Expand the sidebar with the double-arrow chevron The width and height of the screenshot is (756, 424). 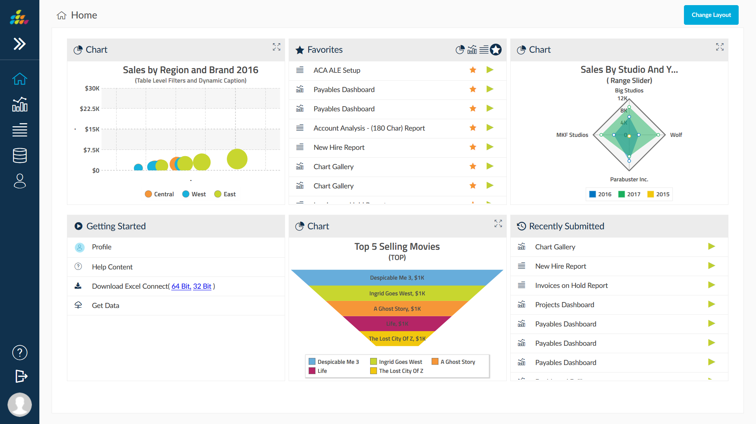19,44
